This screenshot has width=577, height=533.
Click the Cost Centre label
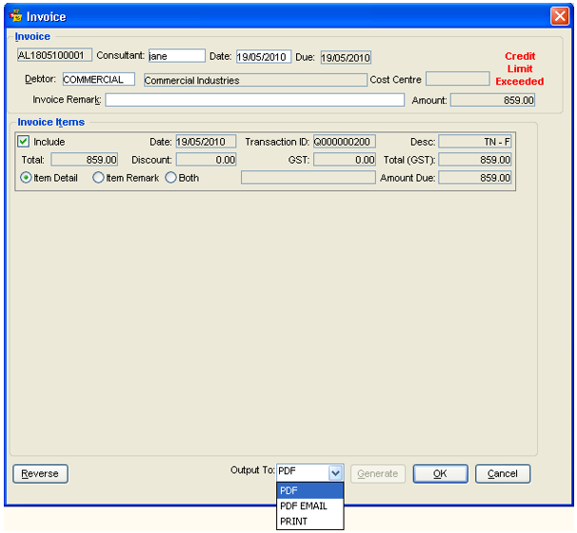coord(395,79)
